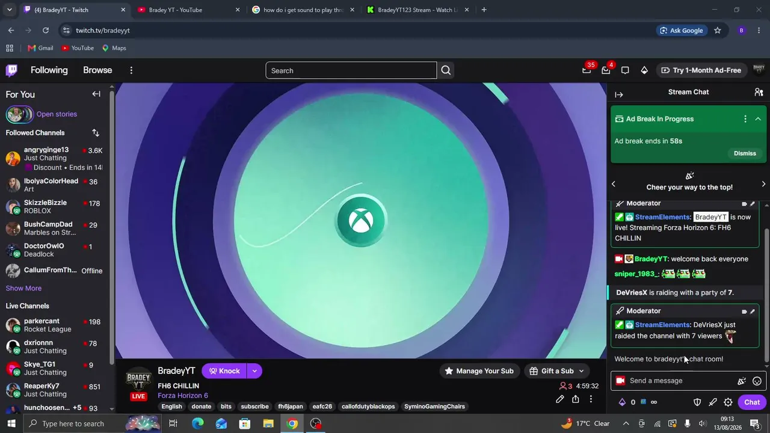Click the fh6japan tag
Image resolution: width=770 pixels, height=433 pixels.
(291, 407)
